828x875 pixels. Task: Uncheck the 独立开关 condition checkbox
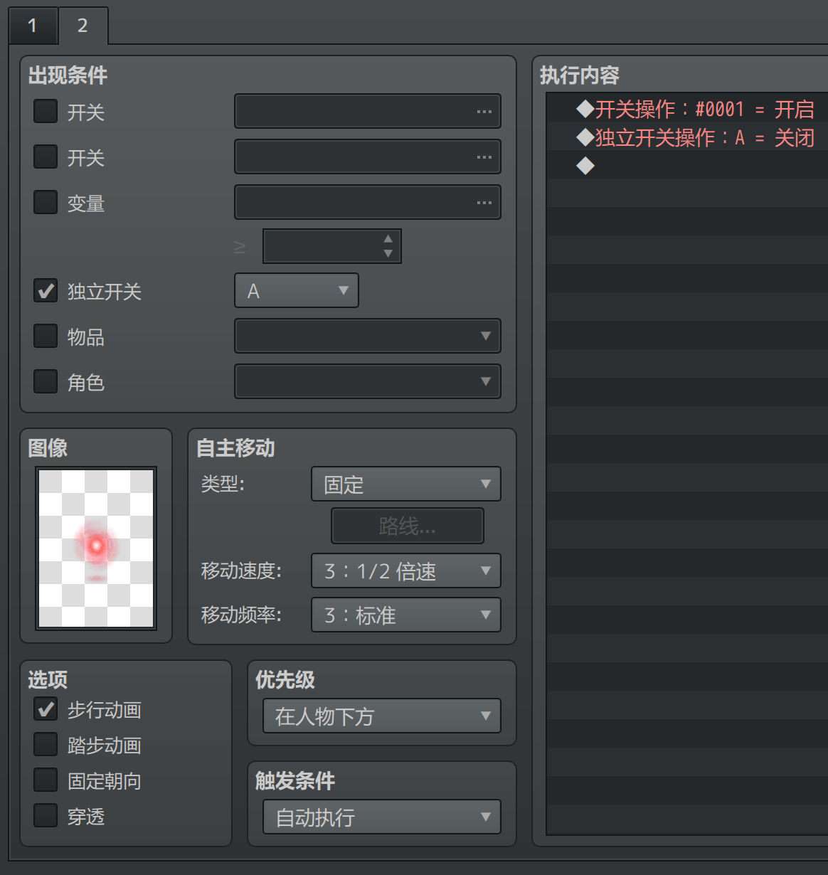click(46, 290)
